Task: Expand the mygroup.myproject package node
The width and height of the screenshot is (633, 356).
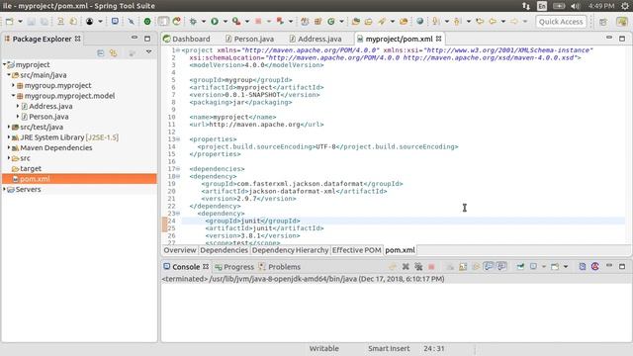Action: (13, 85)
